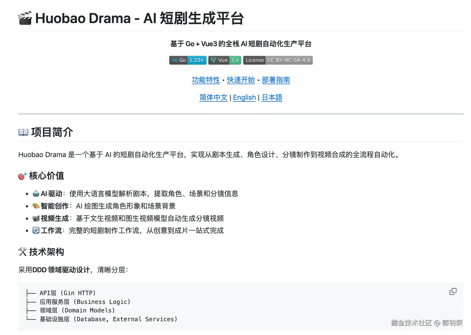Open the License CC BY-NC-SA 4.0 badge
This screenshot has height=335, width=471.
coord(278,60)
